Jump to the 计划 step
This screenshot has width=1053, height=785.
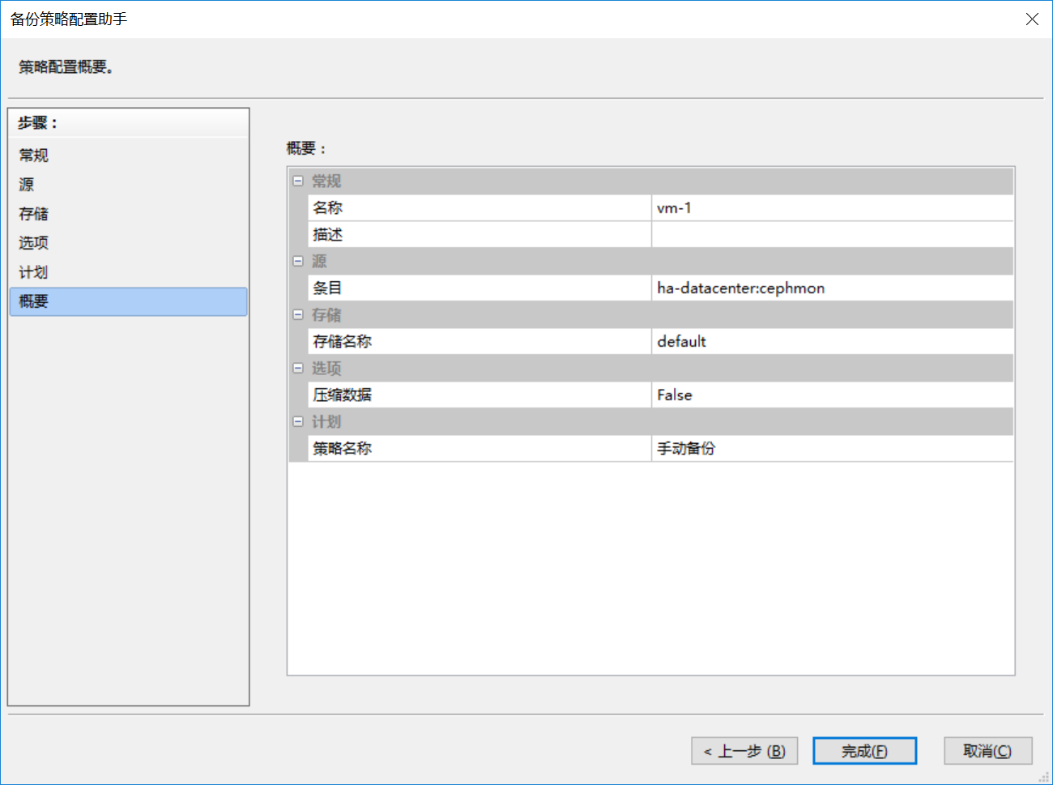coord(34,272)
